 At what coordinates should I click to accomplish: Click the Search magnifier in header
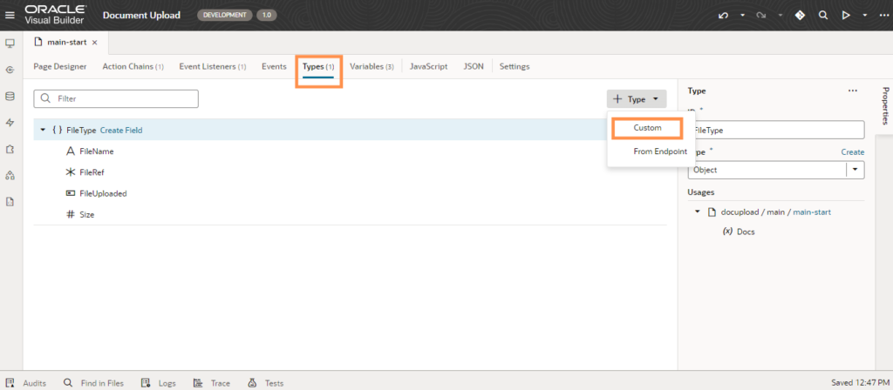[822, 16]
